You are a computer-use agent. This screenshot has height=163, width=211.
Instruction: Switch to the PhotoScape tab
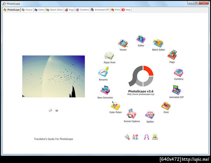pyautogui.click(x=12, y=10)
